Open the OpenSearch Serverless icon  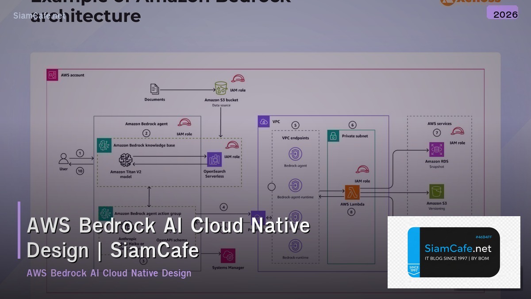pyautogui.click(x=214, y=159)
